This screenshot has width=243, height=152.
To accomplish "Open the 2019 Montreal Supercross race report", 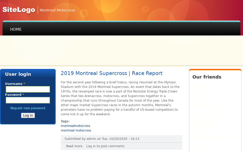I will tap(112, 73).
